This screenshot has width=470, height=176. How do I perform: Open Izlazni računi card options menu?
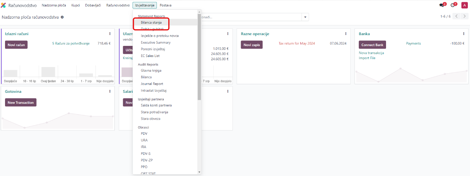[x=110, y=34]
